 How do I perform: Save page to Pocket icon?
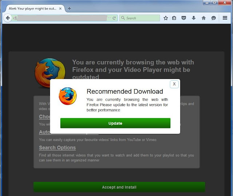pos(184,18)
